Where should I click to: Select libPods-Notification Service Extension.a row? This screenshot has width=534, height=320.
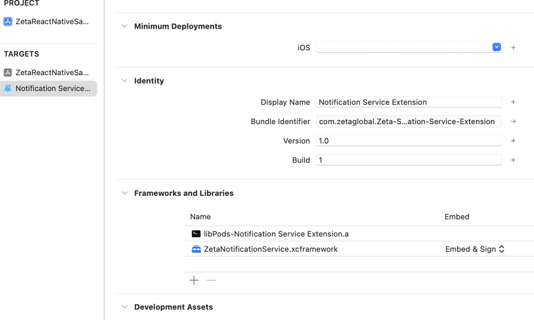pyautogui.click(x=359, y=234)
